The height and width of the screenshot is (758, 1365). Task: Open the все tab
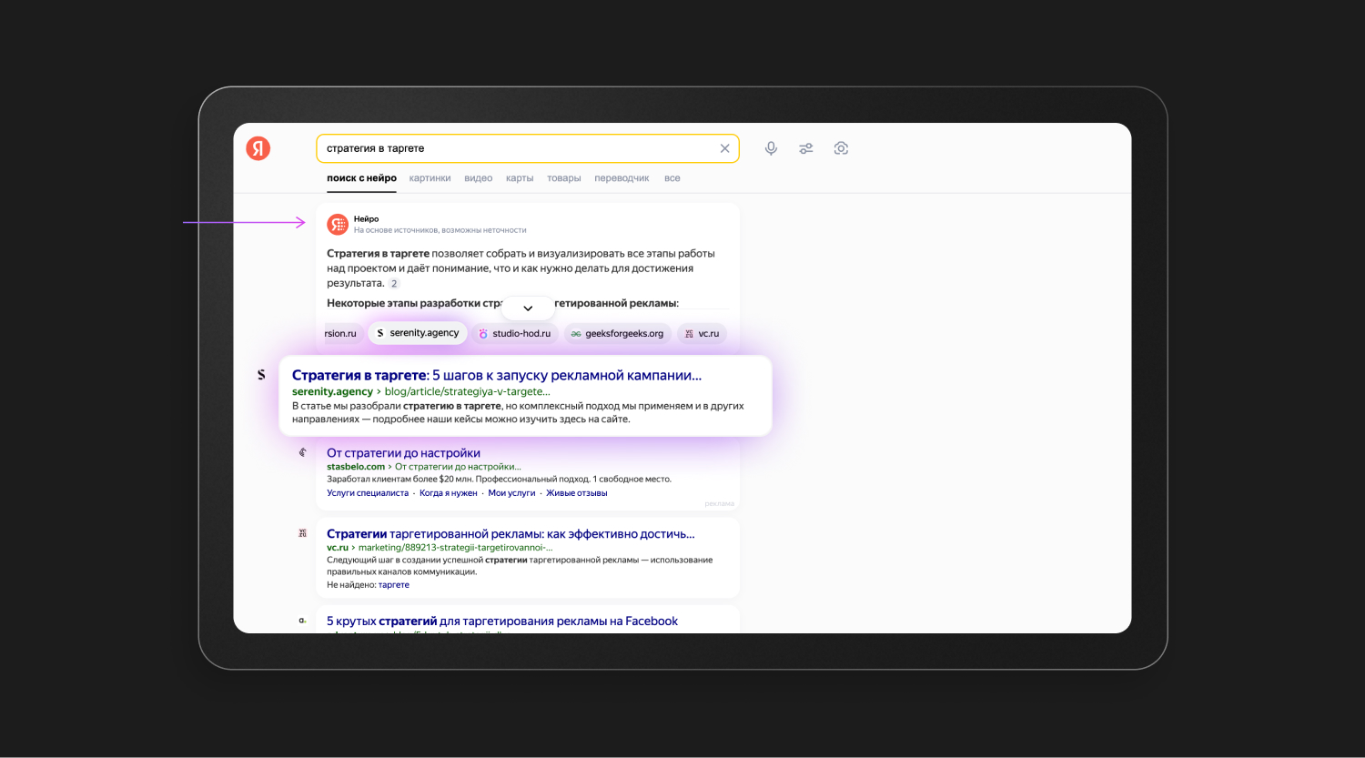672,178
